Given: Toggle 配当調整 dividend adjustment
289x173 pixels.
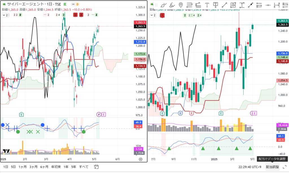Looking at the screenshot, I should coord(272,167).
